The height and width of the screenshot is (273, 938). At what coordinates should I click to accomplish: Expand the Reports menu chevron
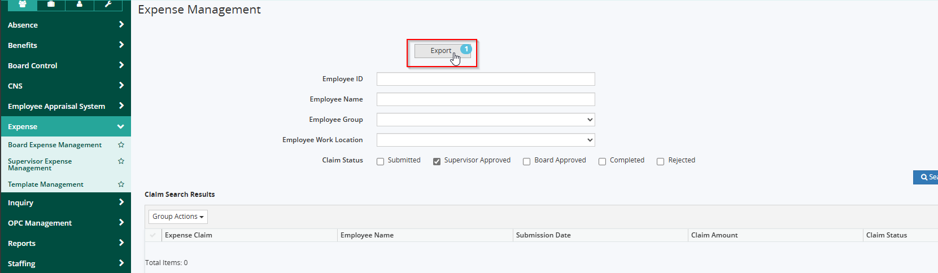121,243
